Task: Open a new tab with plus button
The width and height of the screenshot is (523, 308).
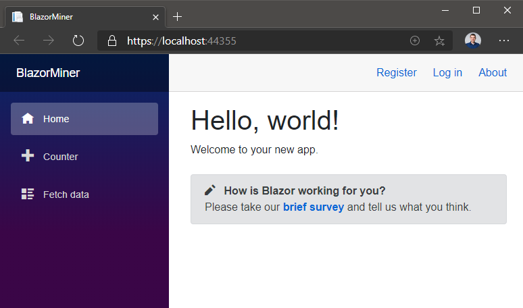Action: [x=178, y=17]
